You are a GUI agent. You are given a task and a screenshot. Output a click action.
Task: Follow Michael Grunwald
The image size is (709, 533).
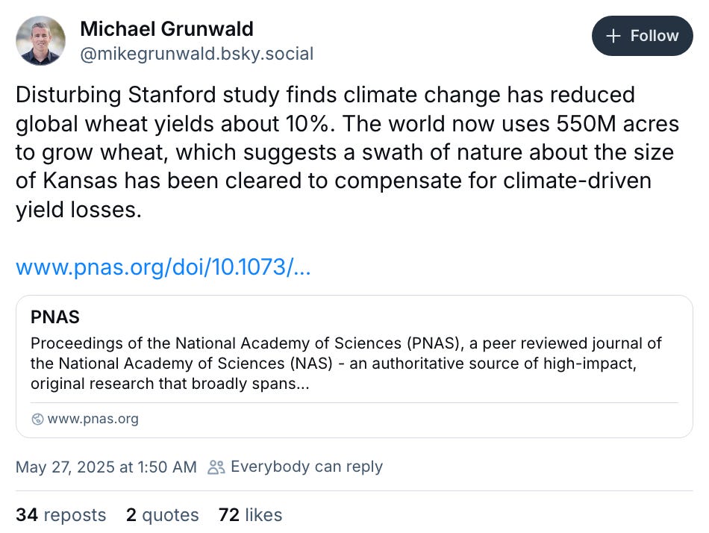tap(642, 36)
